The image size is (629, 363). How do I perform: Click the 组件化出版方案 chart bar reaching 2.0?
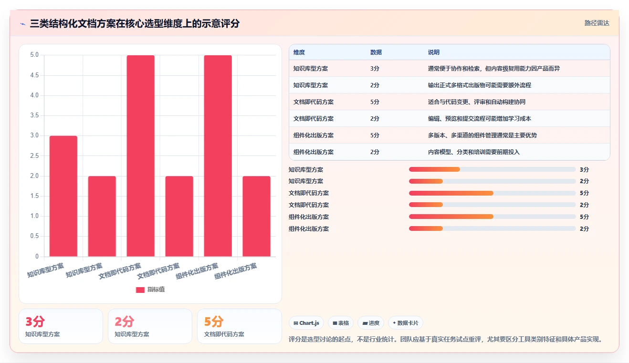(256, 216)
